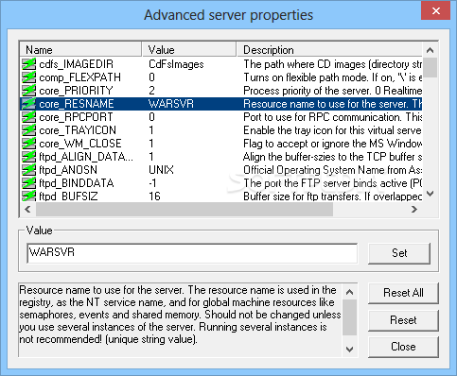Click description 'Turns on flexible path mode'
Viewport: 457px width, 376px height.
[x=332, y=77]
